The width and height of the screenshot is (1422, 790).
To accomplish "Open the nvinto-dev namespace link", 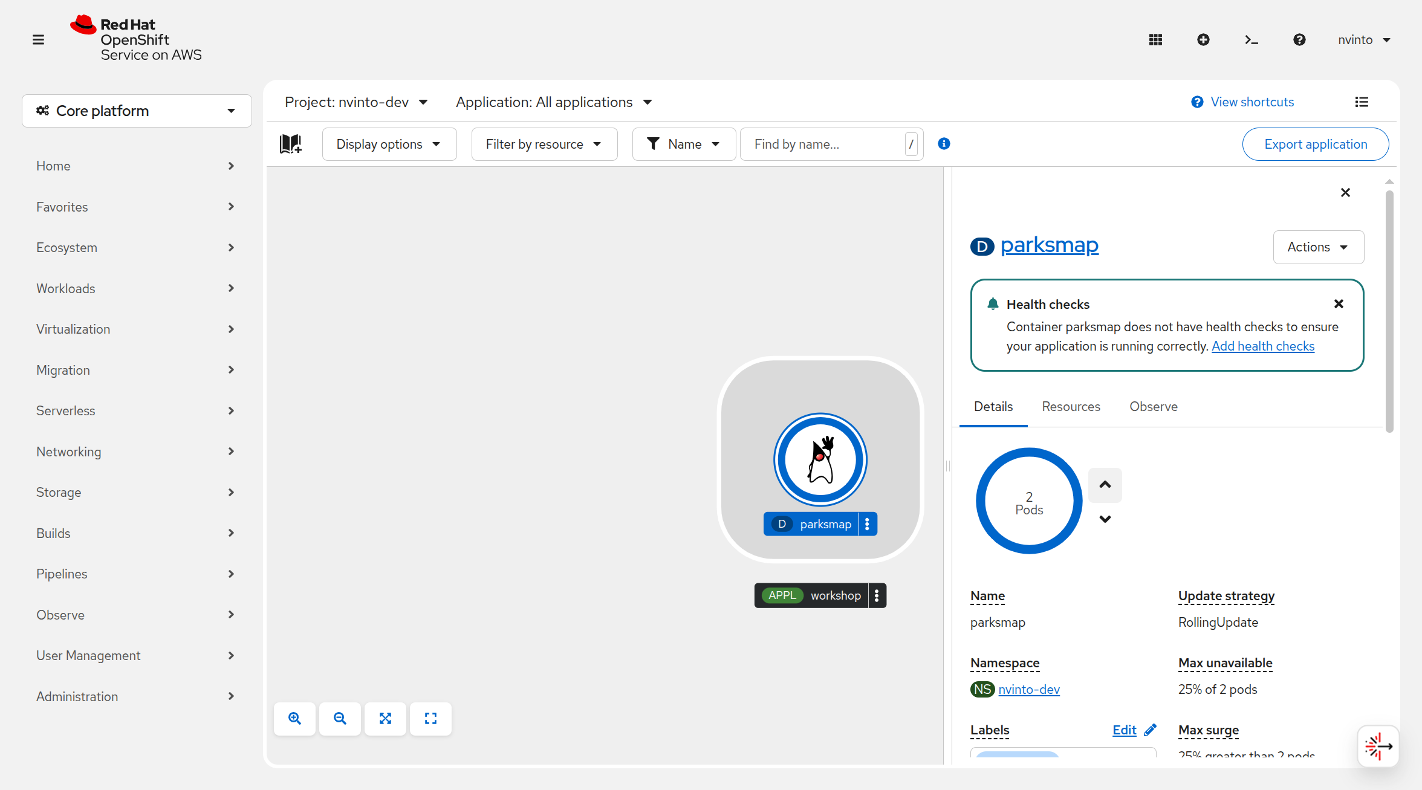I will tap(1029, 690).
